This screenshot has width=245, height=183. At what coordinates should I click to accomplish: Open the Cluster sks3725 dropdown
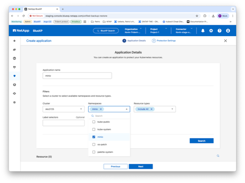64,109
